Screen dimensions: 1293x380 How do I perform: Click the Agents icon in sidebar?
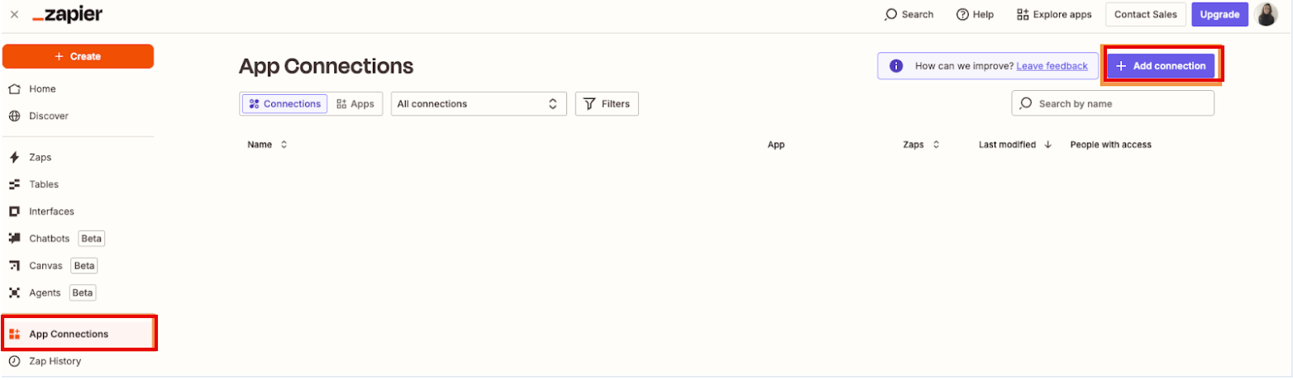pos(14,292)
